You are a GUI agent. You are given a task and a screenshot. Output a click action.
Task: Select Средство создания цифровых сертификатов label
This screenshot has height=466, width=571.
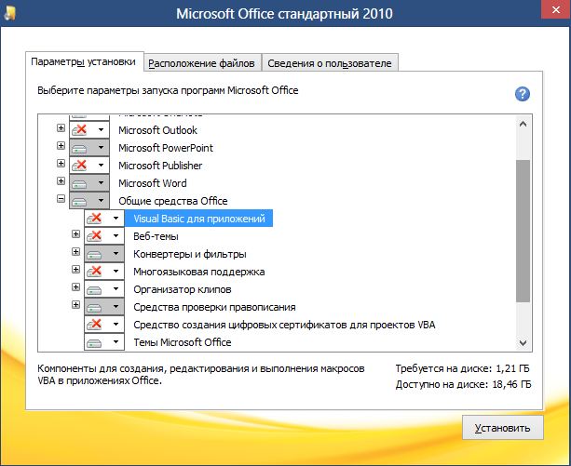(284, 325)
